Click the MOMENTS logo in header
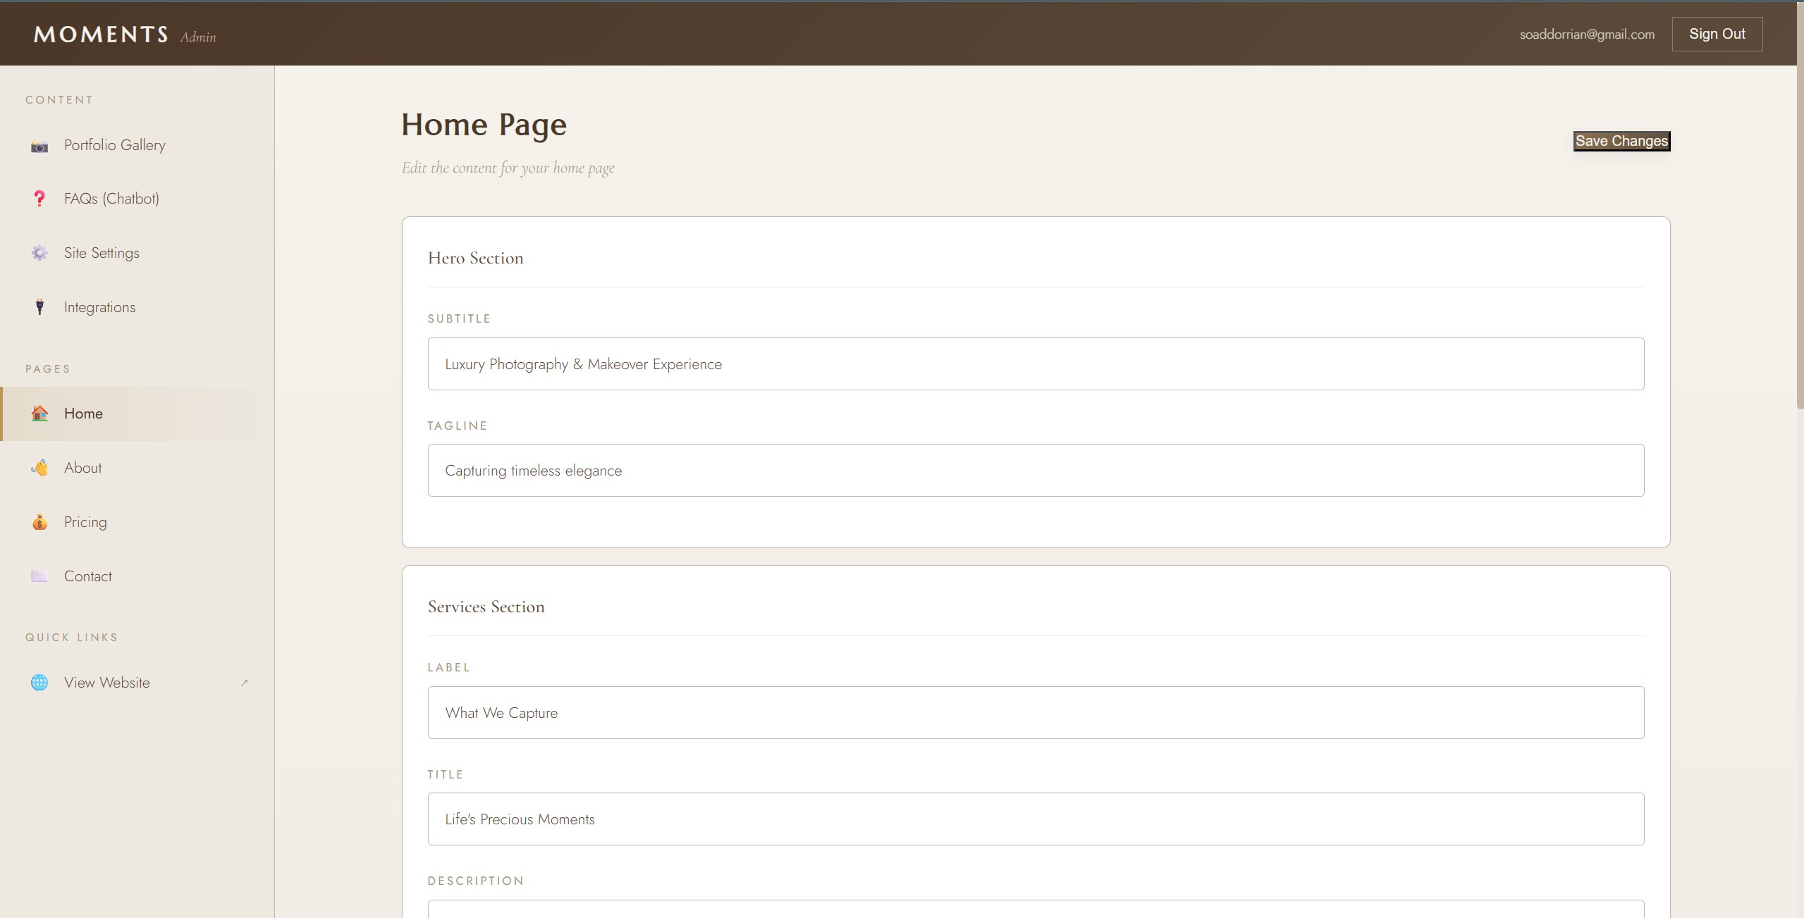Screen dimensions: 1804x918 (x=101, y=35)
